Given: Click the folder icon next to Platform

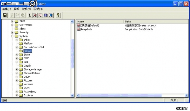Looking at the screenshot, I should pyautogui.click(x=21, y=43).
